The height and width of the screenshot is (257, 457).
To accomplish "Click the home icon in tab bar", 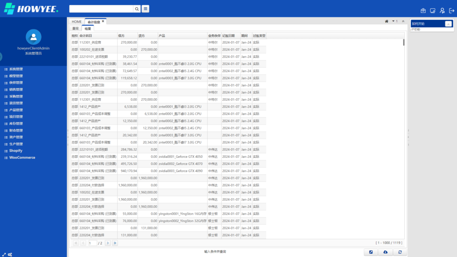I will [x=386, y=21].
